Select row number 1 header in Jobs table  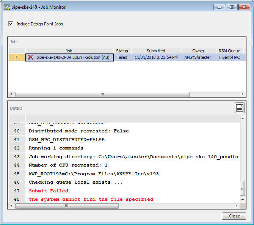click(17, 58)
